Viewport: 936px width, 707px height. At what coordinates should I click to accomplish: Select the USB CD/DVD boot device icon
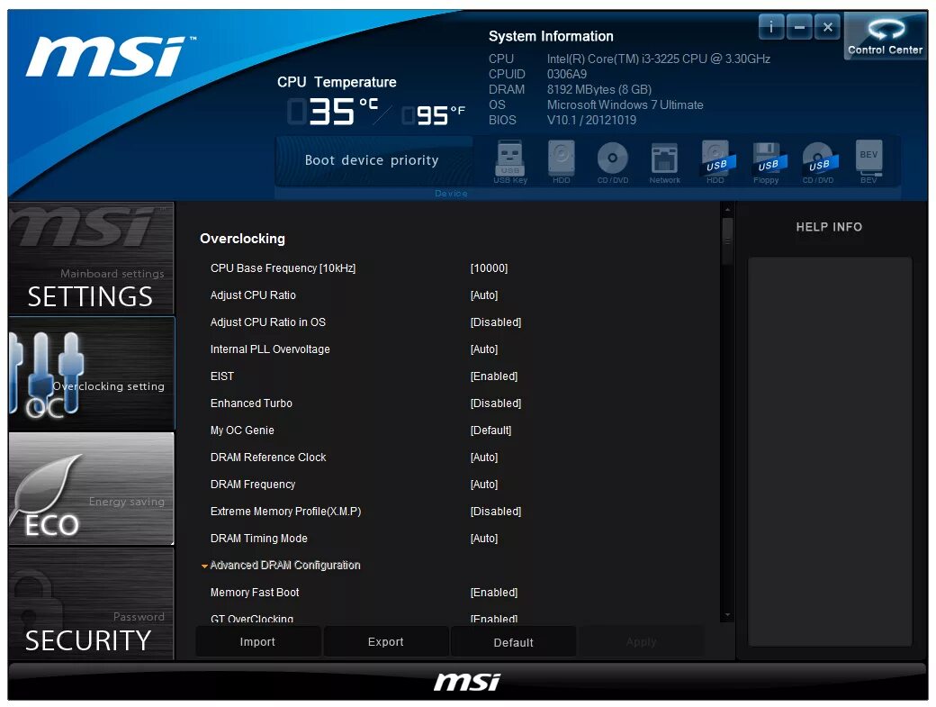pos(818,162)
